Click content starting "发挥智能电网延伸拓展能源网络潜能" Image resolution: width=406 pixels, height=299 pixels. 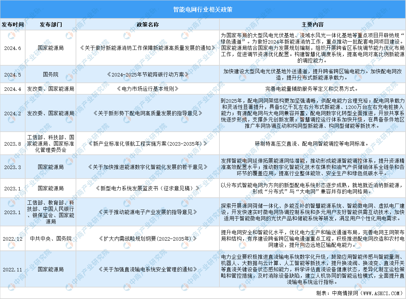(313, 167)
